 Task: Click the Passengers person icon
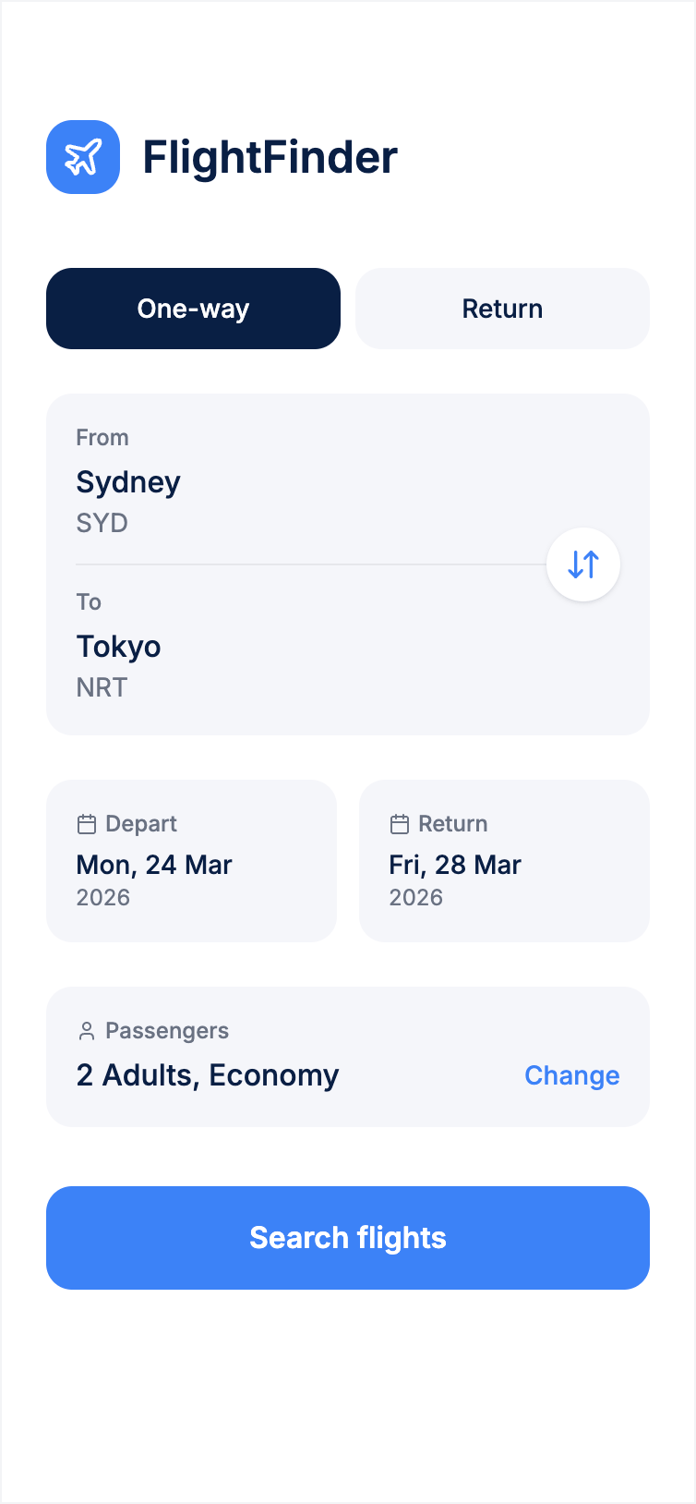point(87,1031)
